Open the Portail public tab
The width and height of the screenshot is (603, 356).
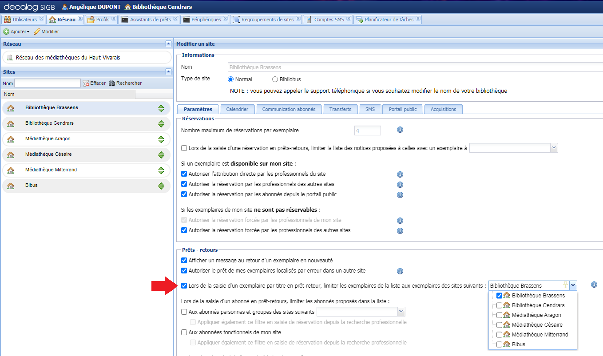[402, 109]
